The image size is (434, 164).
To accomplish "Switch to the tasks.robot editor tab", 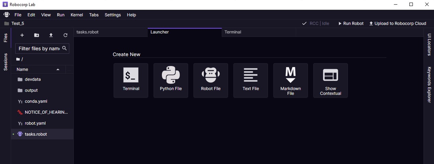I will click(111, 32).
